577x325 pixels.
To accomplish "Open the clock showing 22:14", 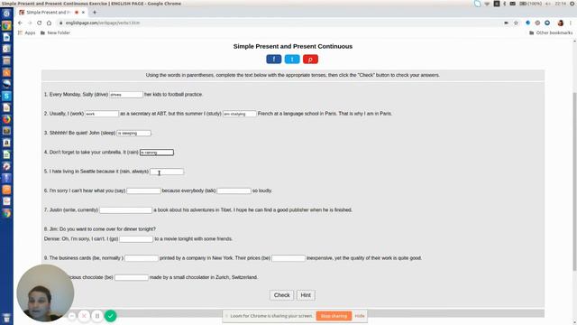I will pos(561,4).
